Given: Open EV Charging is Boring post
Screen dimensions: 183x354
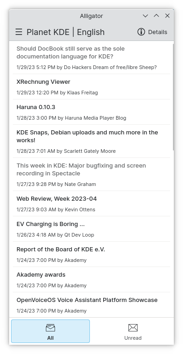Looking at the screenshot, I should point(92,229).
